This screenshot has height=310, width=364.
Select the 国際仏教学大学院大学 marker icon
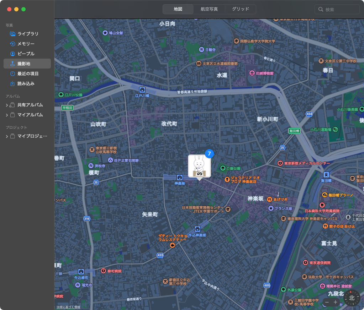[x=236, y=41]
